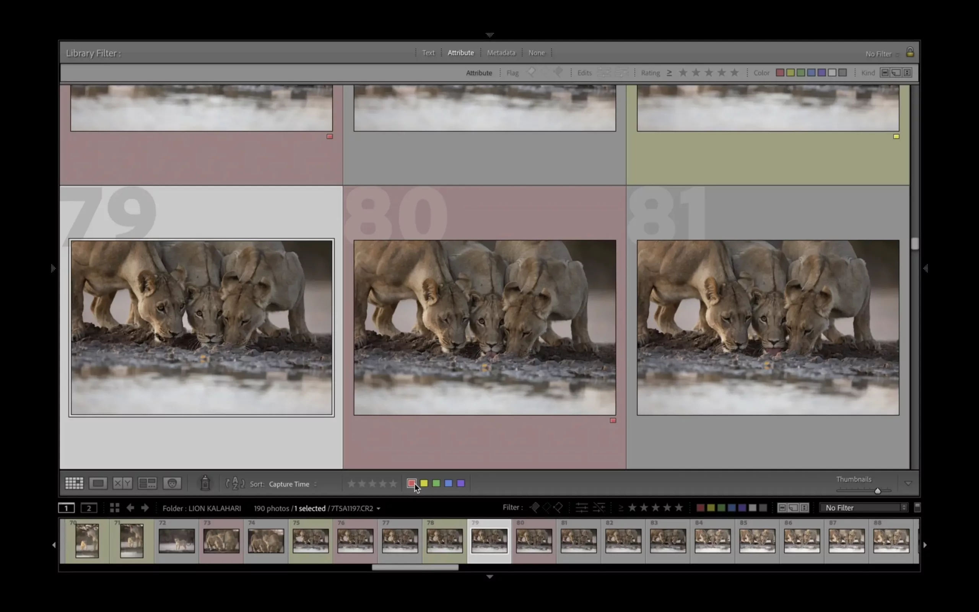Select None filter tab
The height and width of the screenshot is (612, 979).
point(537,53)
